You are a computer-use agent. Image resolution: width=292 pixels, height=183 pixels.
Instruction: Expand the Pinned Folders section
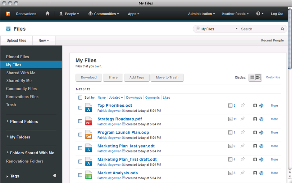tap(24, 121)
